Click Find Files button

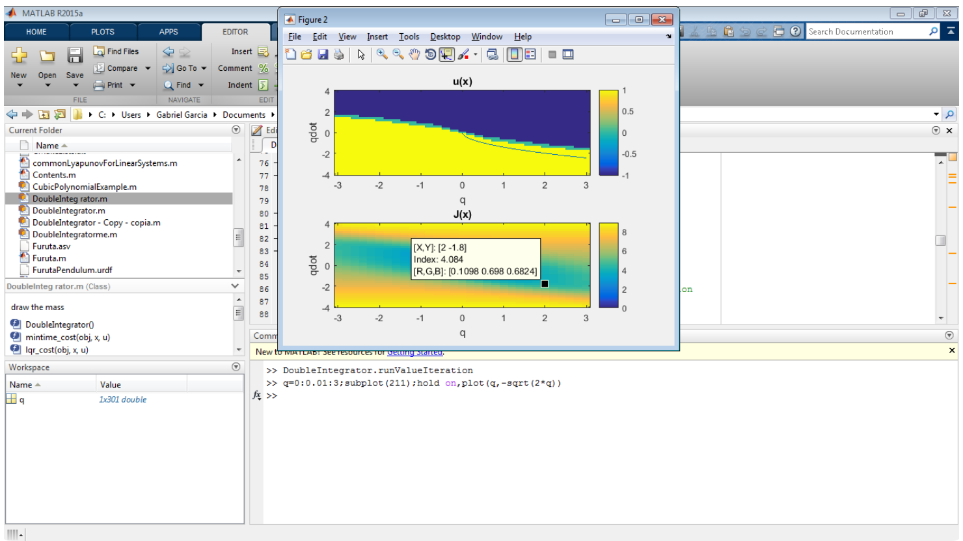(x=116, y=51)
